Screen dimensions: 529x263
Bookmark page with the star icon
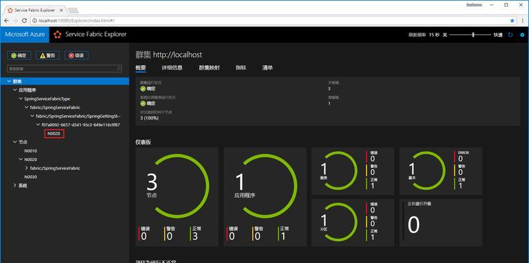pos(513,20)
